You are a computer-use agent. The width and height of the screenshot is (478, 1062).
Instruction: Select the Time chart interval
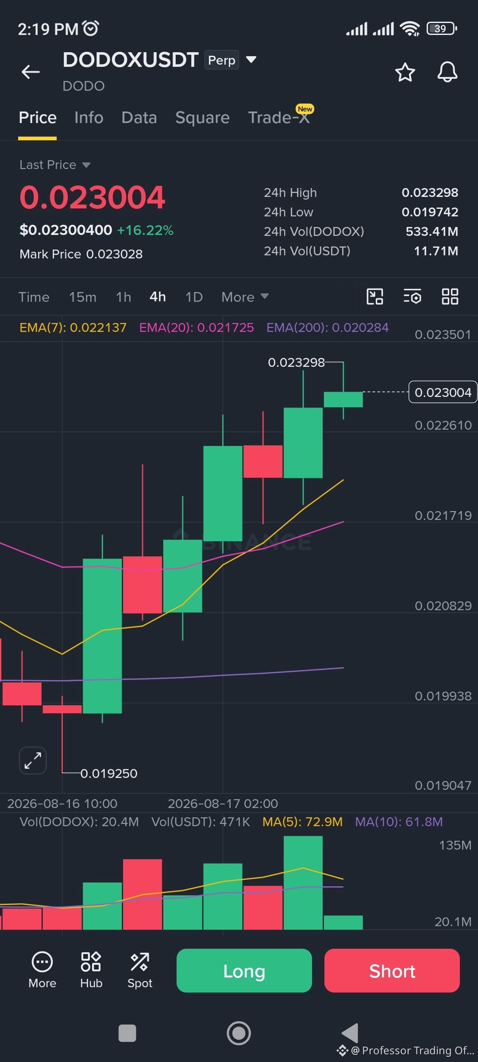coord(34,297)
